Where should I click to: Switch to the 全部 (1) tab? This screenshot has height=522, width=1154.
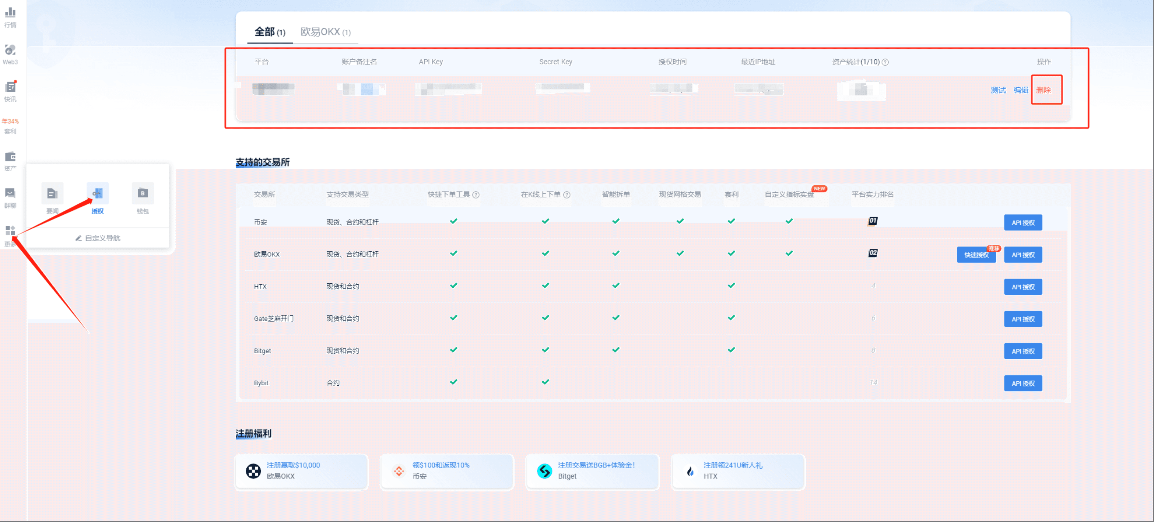[x=270, y=32]
